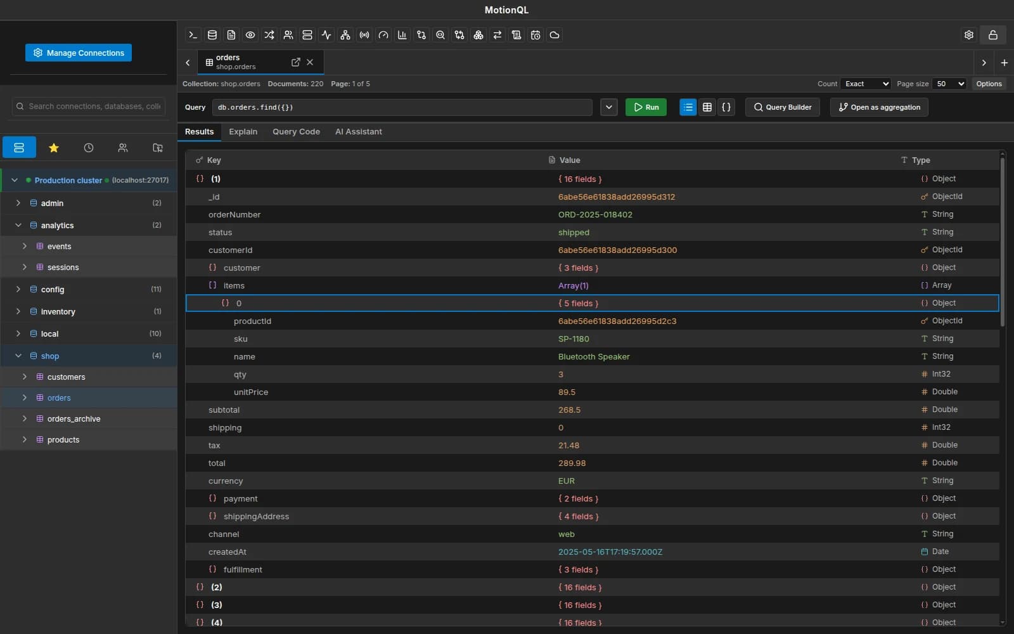Click the document file toolbar icon
The width and height of the screenshot is (1014, 634).
[x=231, y=35]
